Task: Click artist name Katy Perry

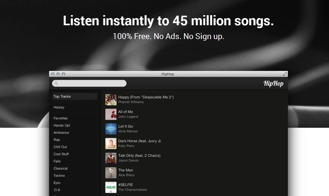Action: coord(126,146)
